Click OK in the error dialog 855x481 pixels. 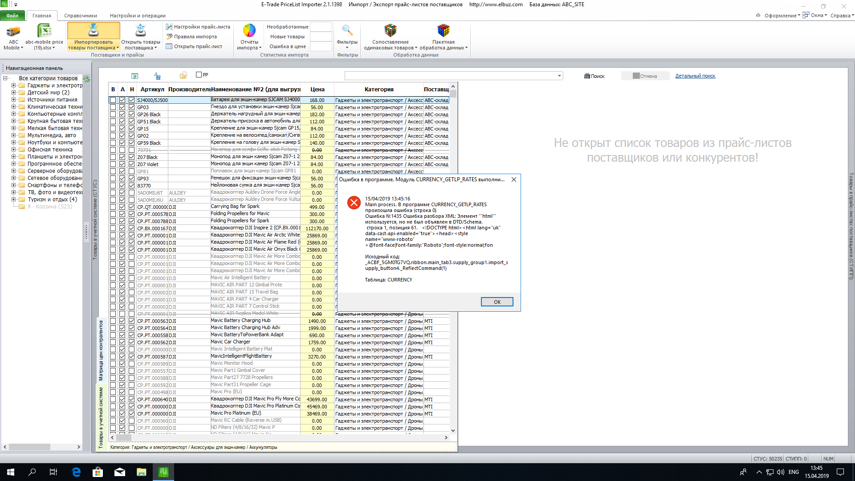(497, 302)
